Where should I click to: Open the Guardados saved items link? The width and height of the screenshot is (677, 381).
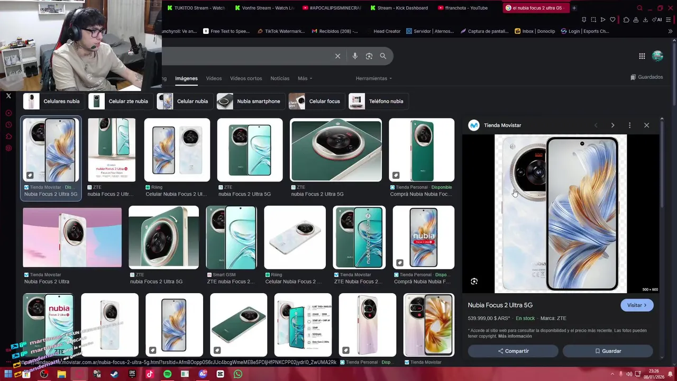pyautogui.click(x=646, y=77)
